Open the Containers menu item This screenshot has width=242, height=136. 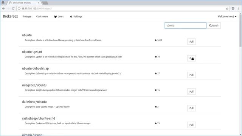pyautogui.click(x=42, y=17)
